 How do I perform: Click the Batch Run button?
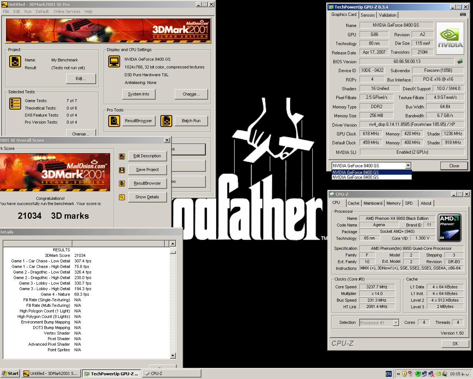[x=191, y=121]
